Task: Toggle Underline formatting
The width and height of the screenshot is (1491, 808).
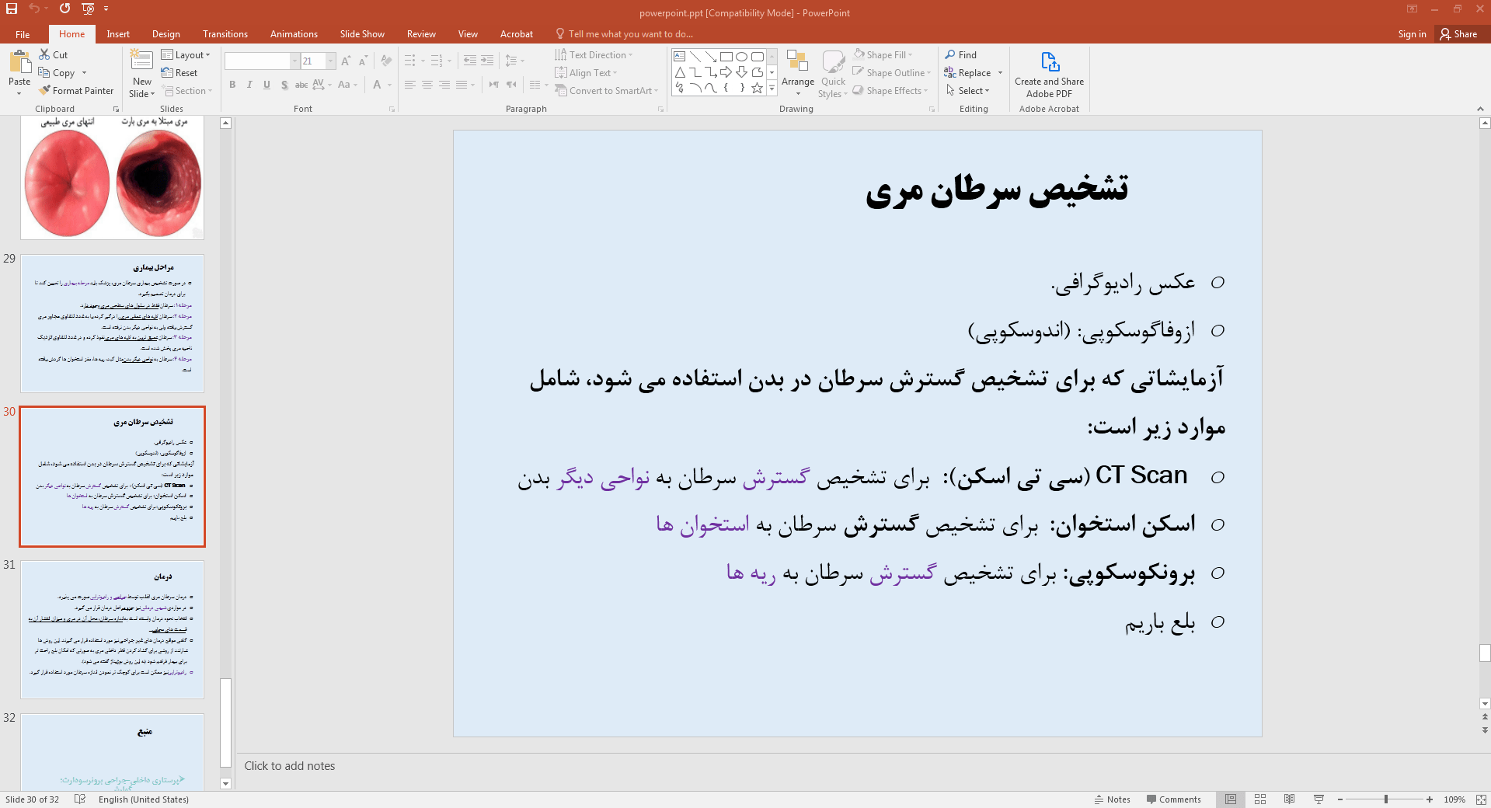Action: 266,85
